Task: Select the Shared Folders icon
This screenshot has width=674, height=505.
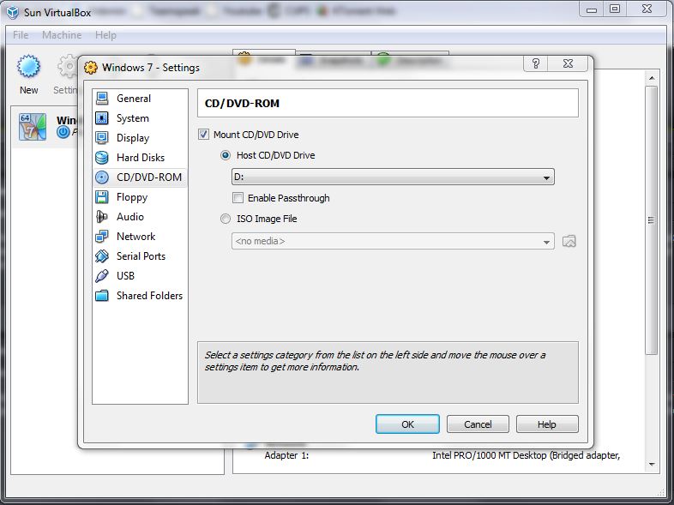Action: click(102, 296)
